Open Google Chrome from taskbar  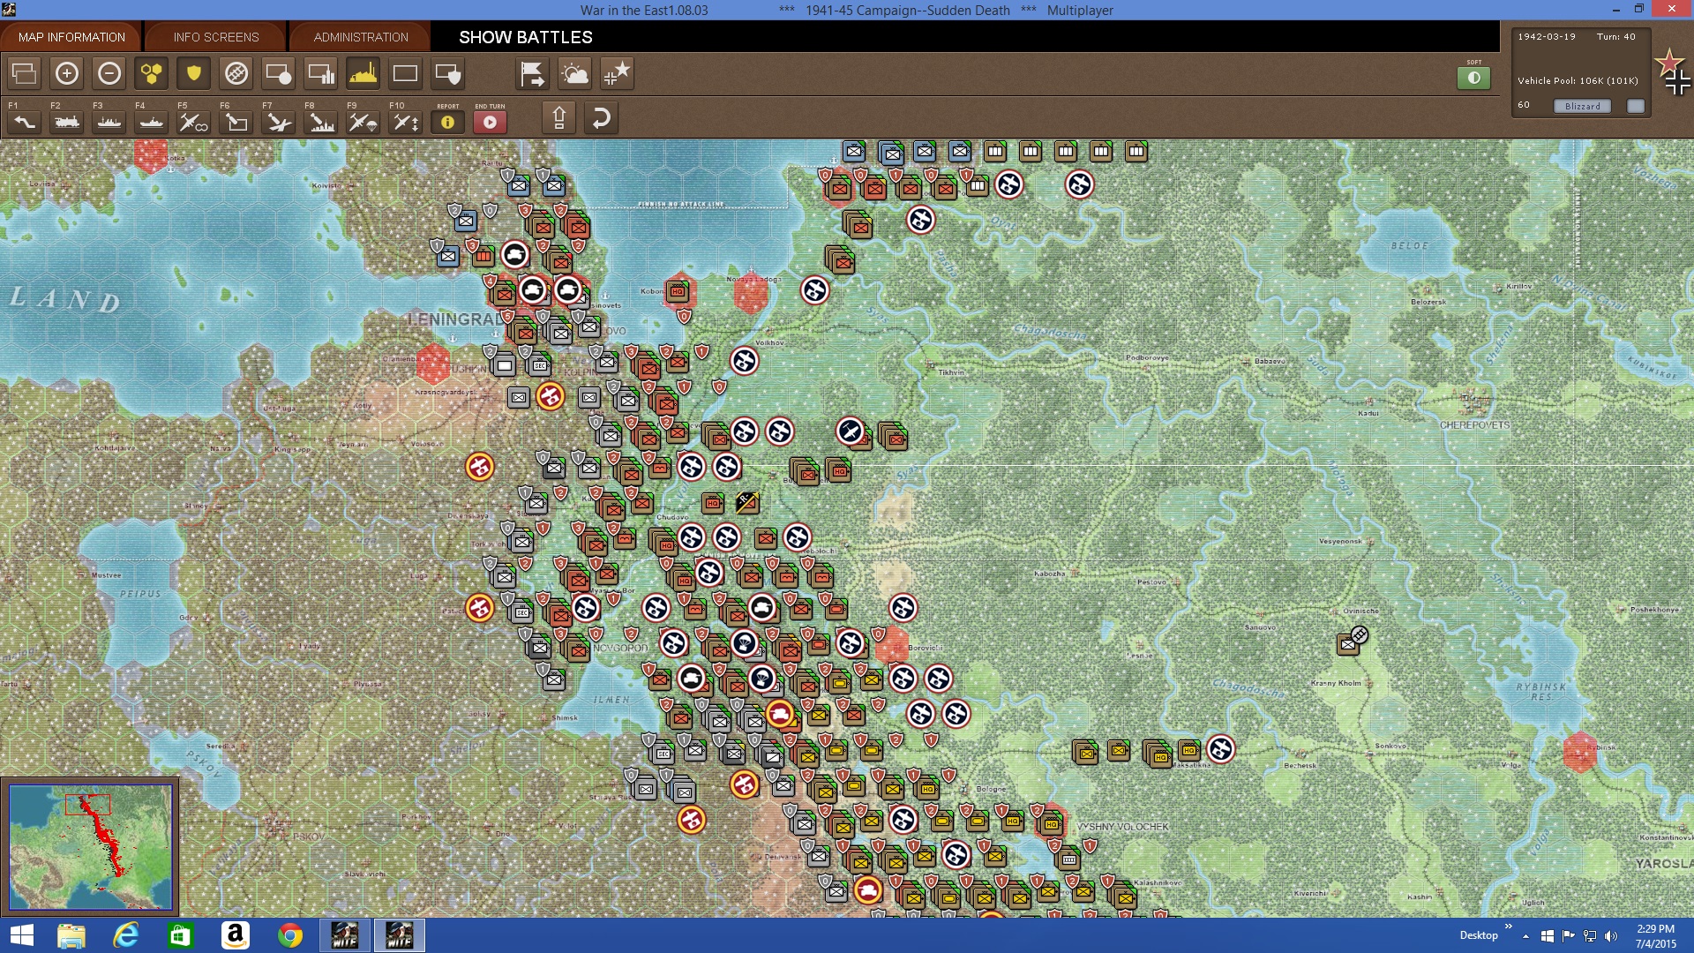[289, 935]
